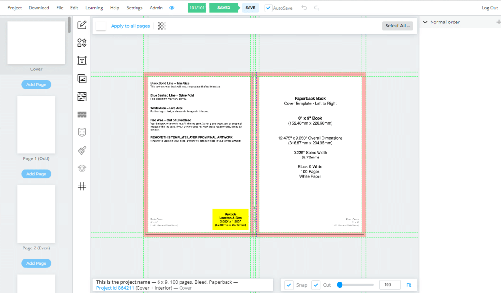Click the transparent checkerboard background icon
Screen dimensions: 501x293
(162, 26)
